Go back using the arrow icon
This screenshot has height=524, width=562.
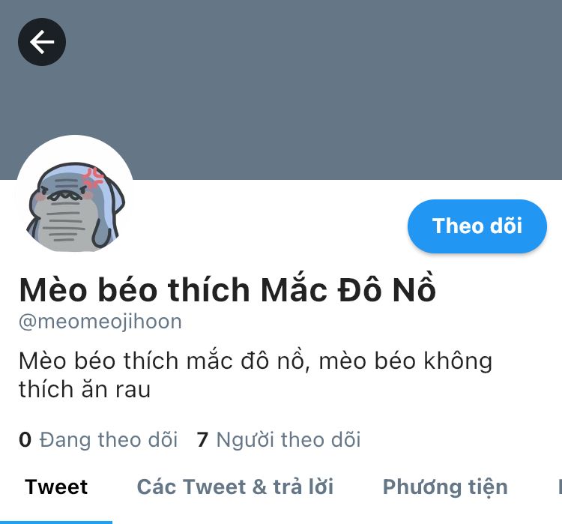42,42
